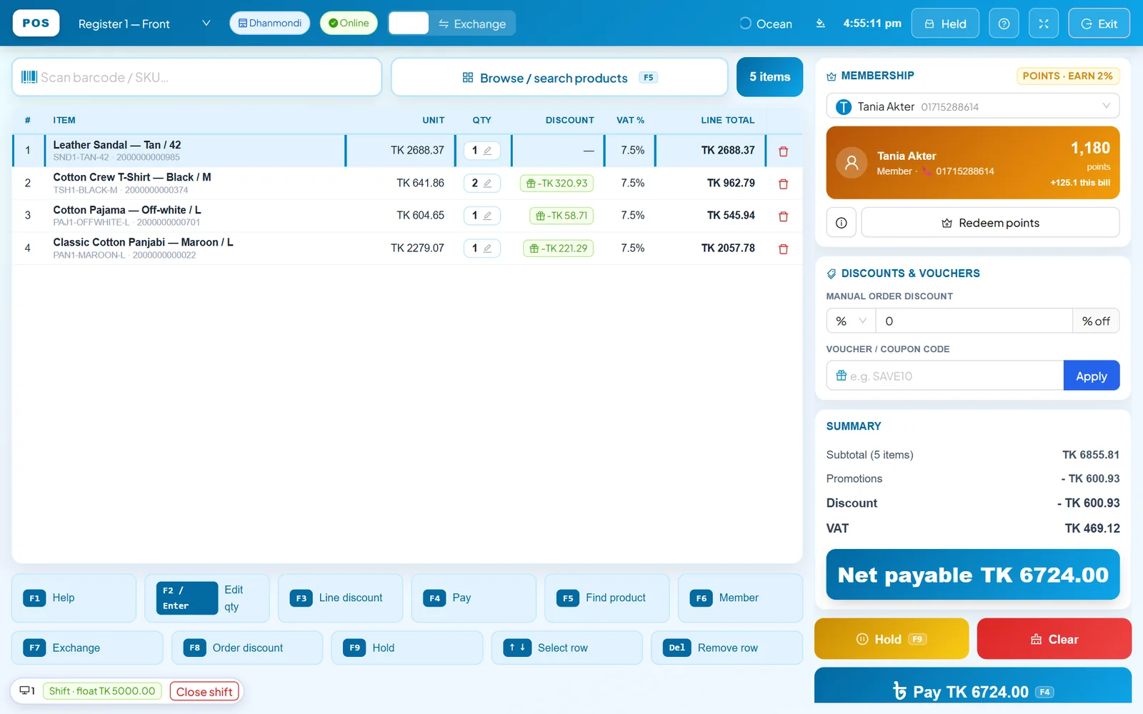Click trash icon for Cotton Pajama row
This screenshot has width=1143, height=714.
pos(783,216)
